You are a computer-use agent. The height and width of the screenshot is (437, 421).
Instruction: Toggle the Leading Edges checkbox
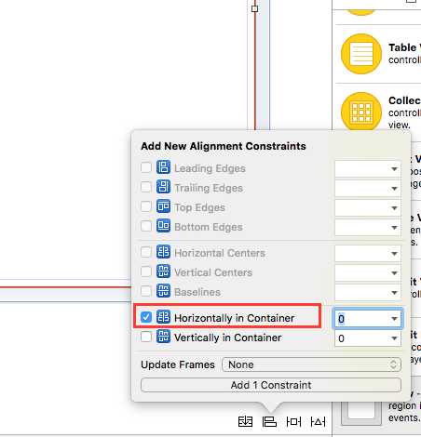tap(146, 167)
